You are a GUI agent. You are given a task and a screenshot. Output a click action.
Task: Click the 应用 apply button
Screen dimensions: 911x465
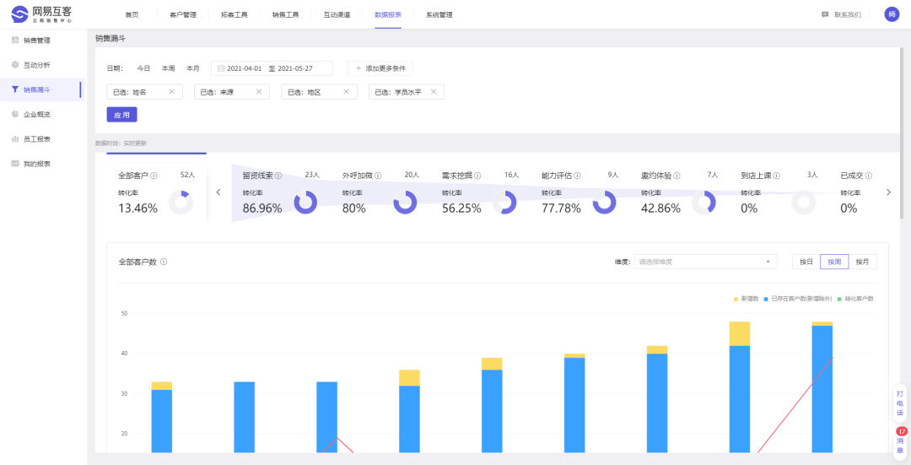[121, 115]
